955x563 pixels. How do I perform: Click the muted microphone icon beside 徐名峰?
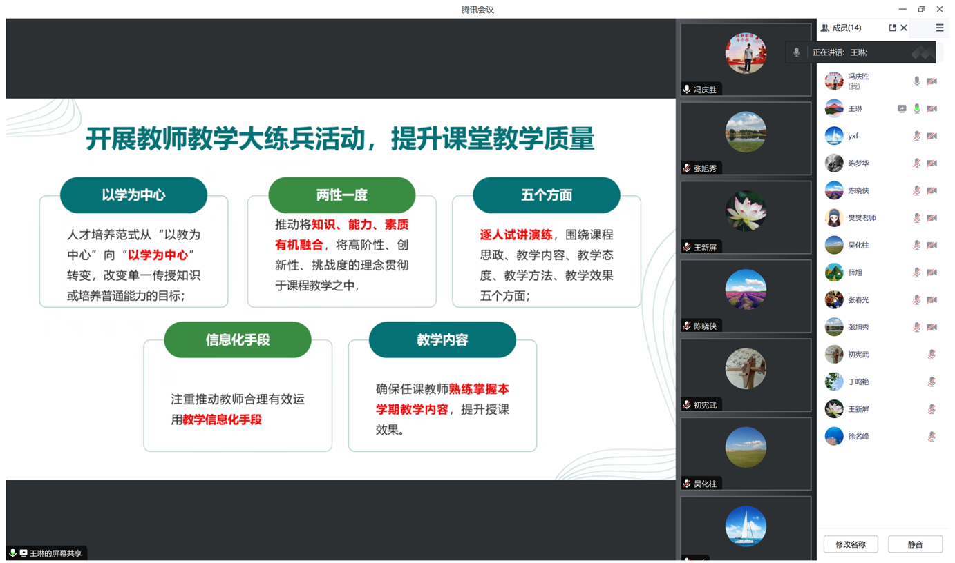coord(932,436)
